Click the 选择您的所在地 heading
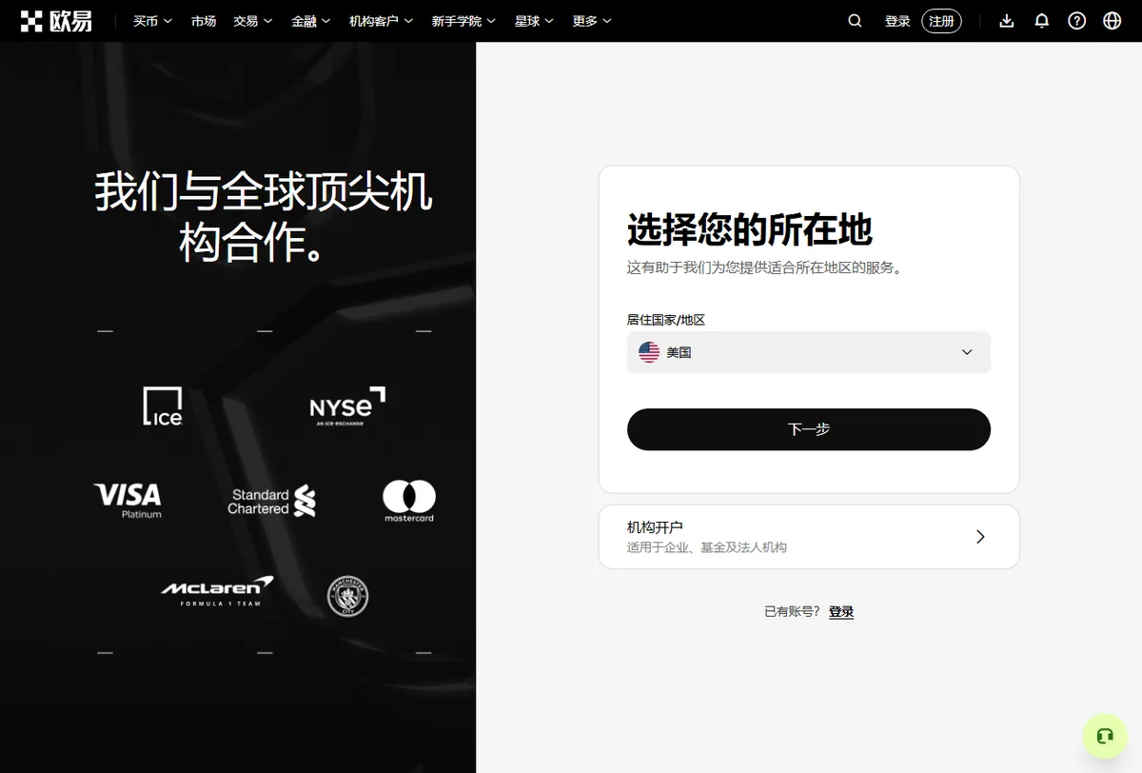The image size is (1142, 773). [750, 230]
